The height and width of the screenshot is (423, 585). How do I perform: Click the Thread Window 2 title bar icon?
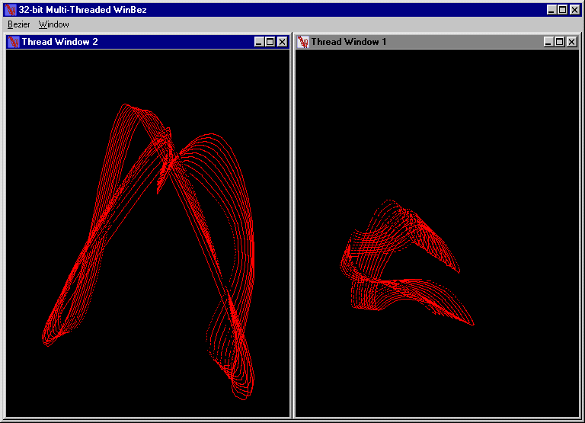[14, 42]
